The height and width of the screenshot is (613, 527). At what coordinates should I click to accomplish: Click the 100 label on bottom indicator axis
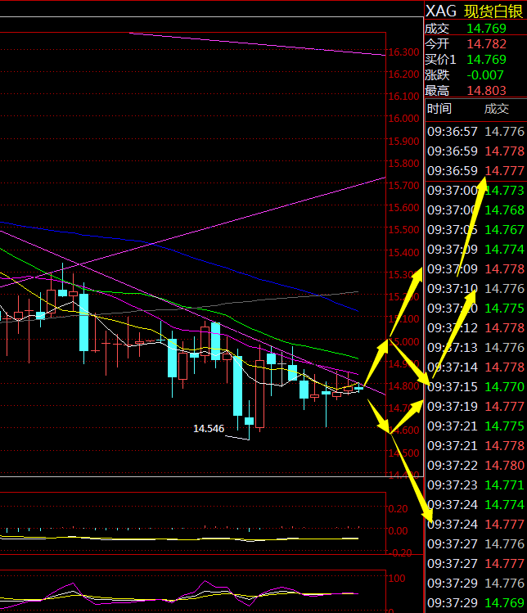pos(396,578)
